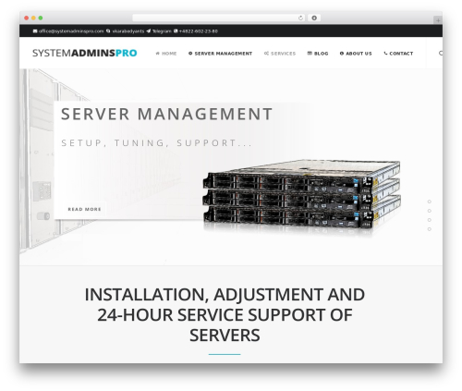
Task: Click the Server Management slide heading
Action: (x=166, y=114)
